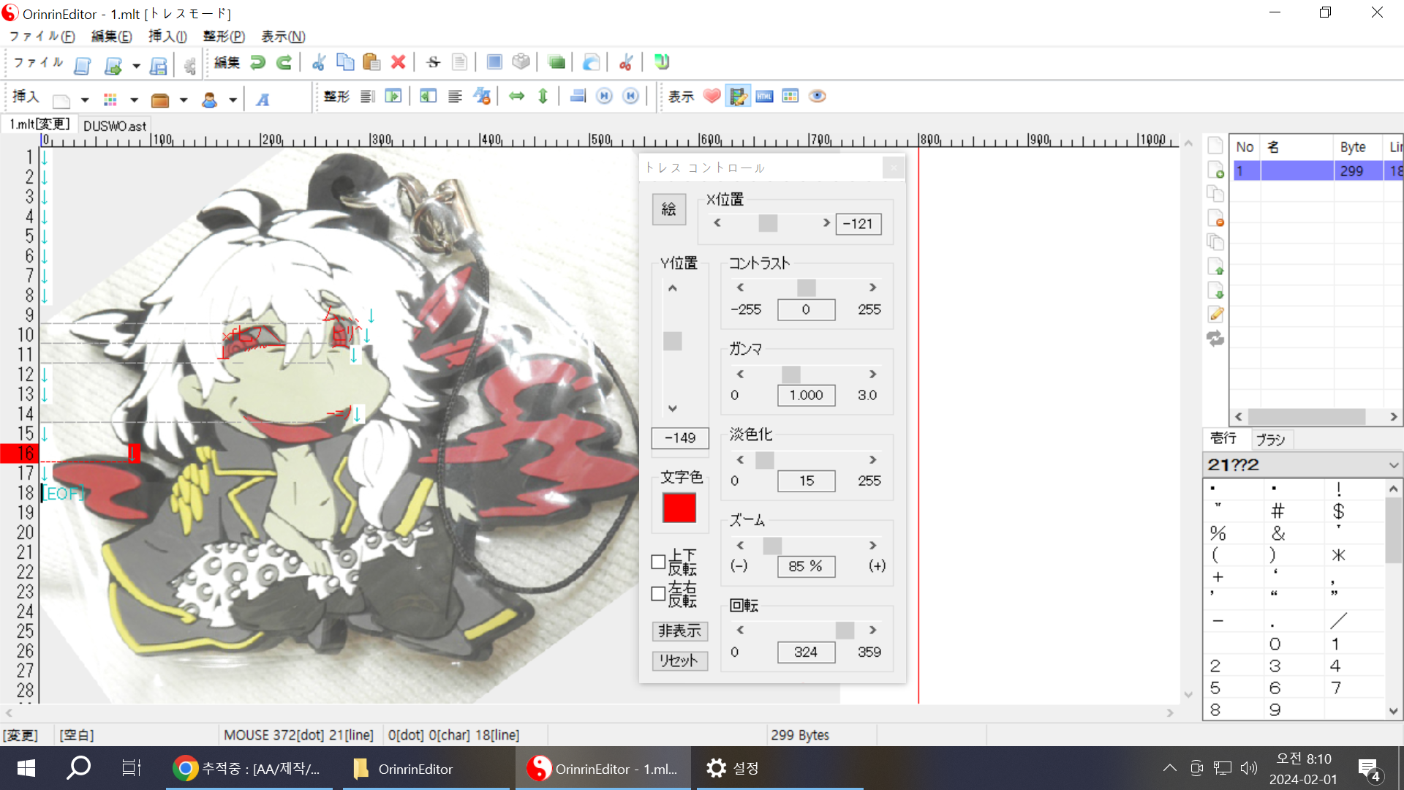Viewport: 1404px width, 790px height.
Task: Click the eye preview toolbar icon
Action: tap(817, 96)
